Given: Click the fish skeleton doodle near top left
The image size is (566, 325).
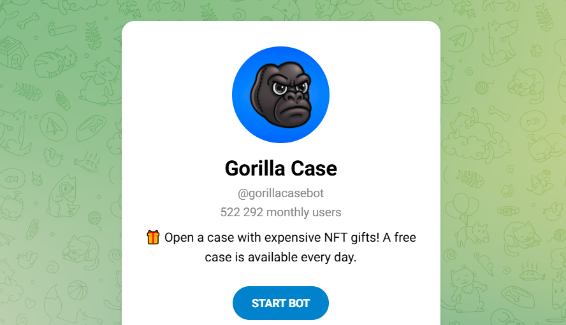Looking at the screenshot, I should click(x=94, y=36).
